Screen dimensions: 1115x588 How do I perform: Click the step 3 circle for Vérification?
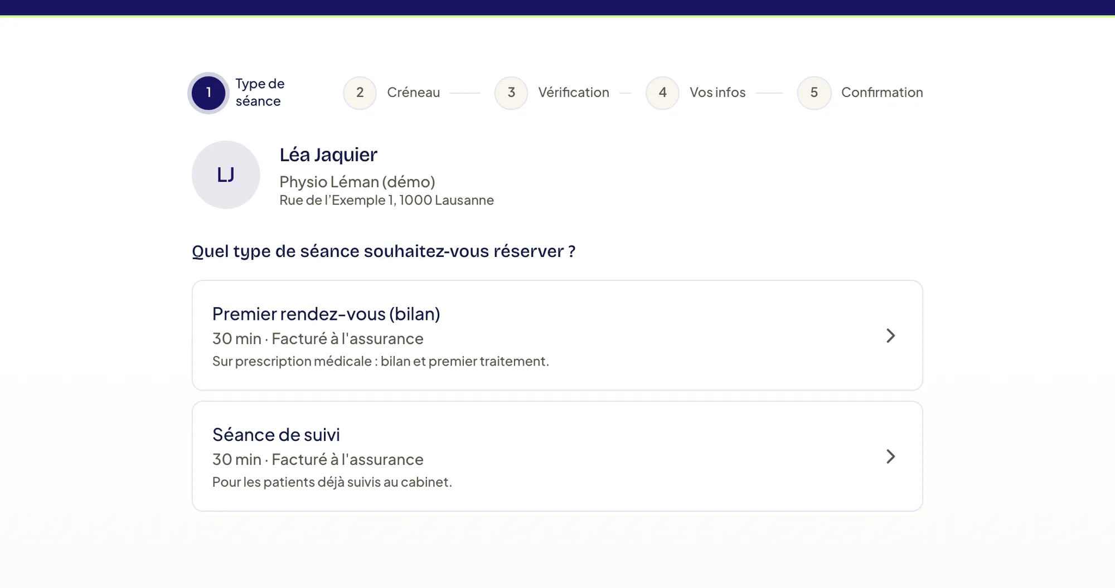click(x=511, y=93)
